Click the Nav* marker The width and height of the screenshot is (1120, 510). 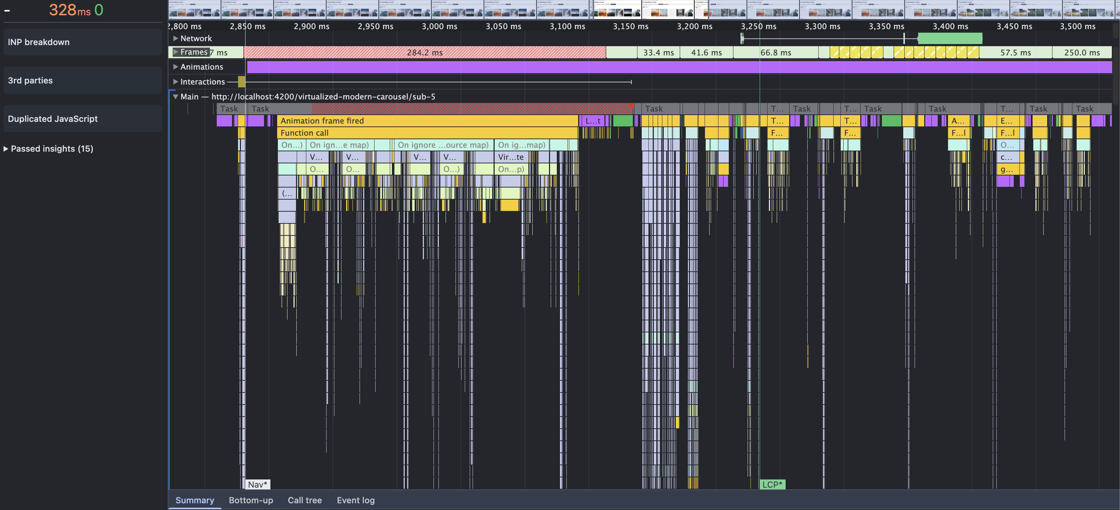(x=257, y=484)
